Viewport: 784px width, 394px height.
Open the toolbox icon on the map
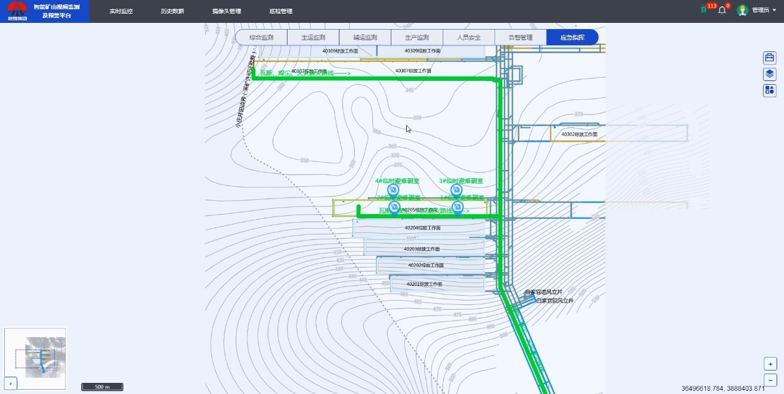770,58
